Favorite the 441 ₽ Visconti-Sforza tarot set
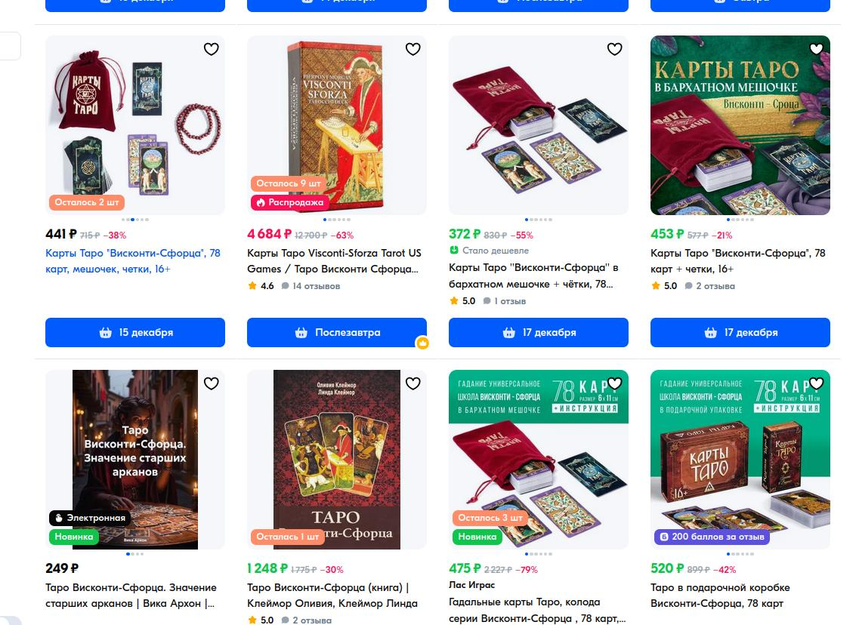Image resolution: width=859 pixels, height=625 pixels. (211, 49)
